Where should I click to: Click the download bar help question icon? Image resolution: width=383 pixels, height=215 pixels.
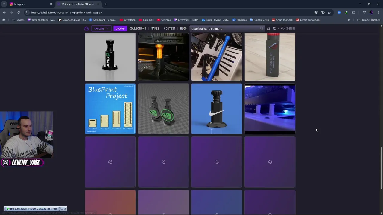[62, 209]
